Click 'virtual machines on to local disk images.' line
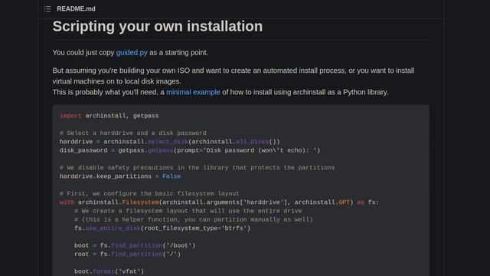Screen dimensions: 490x276 tap(117, 81)
